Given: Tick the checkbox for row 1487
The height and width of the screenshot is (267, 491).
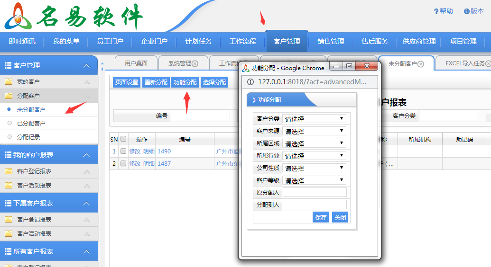Looking at the screenshot, I should tap(123, 164).
